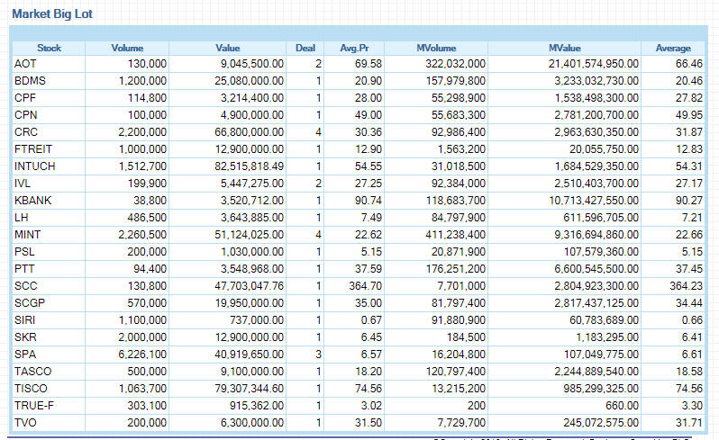Click the SPA stock symbol

(25, 355)
